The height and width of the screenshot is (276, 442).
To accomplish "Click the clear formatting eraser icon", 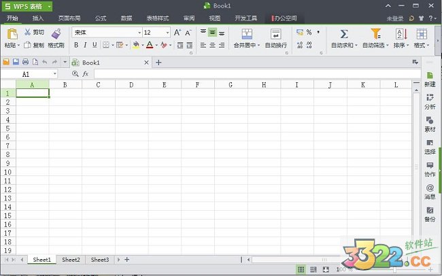I will 164,45.
